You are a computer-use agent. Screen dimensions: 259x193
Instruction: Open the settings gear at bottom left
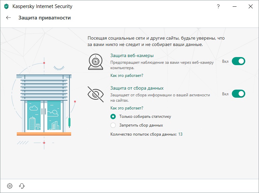click(10, 186)
